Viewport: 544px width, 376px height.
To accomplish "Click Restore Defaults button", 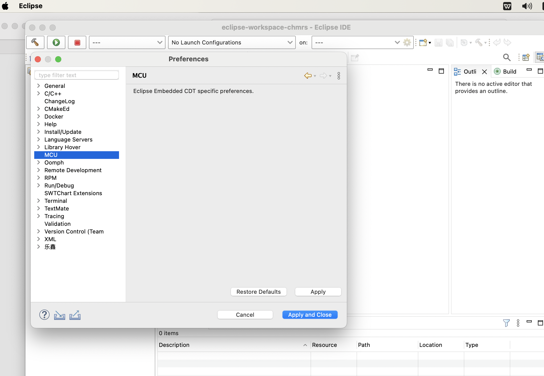I will [x=258, y=291].
